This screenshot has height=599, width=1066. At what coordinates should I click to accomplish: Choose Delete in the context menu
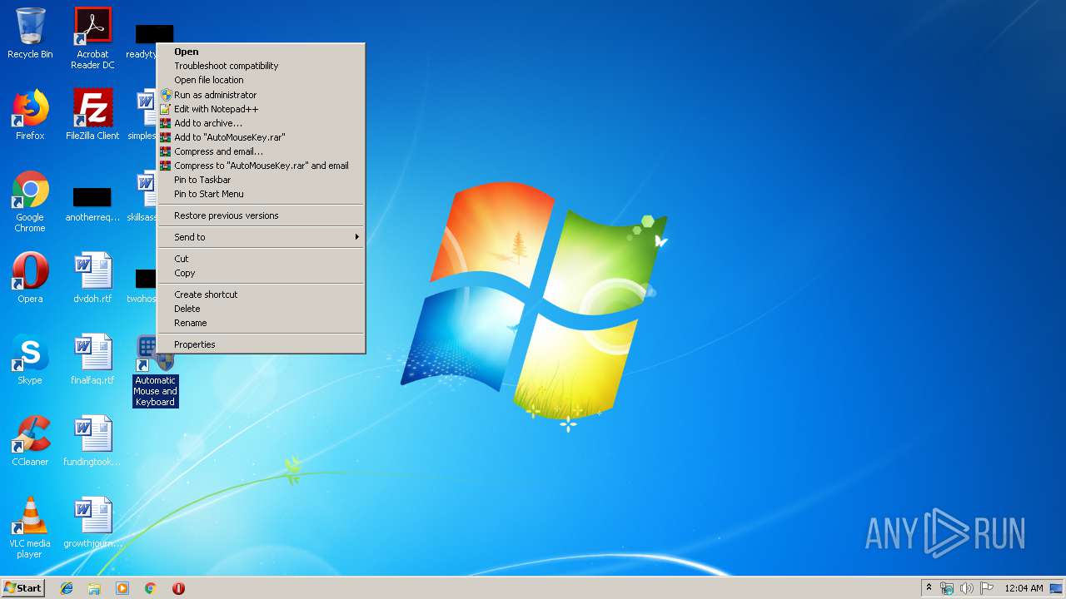(x=262, y=309)
